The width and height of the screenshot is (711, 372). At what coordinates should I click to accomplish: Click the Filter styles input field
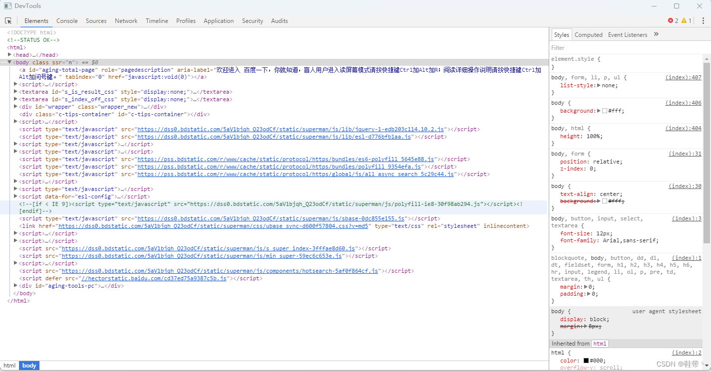[x=629, y=48]
